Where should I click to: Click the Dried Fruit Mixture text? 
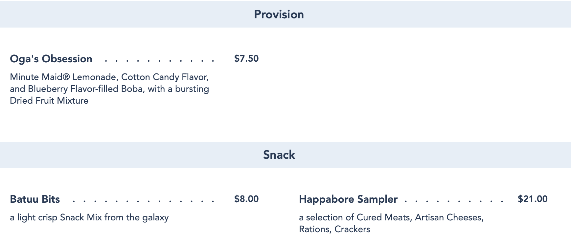pos(49,101)
